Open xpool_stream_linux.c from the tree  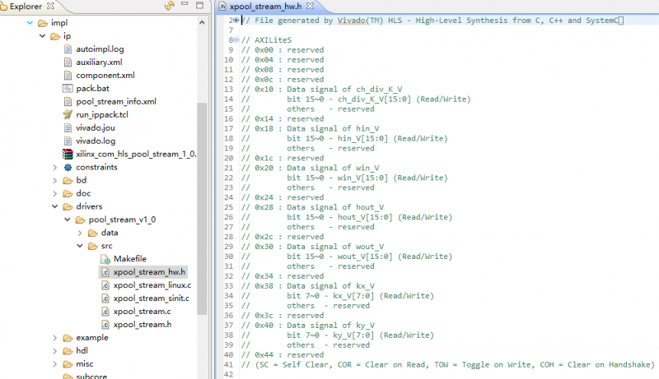coord(152,285)
